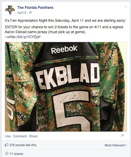
Task: Click the post description text
Action: [x=65, y=28]
